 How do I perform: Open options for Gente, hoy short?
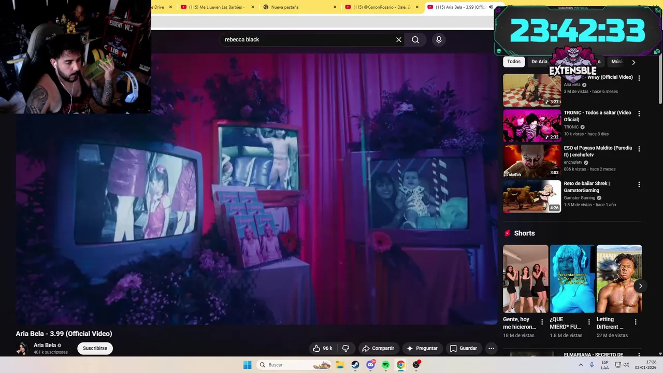542,322
